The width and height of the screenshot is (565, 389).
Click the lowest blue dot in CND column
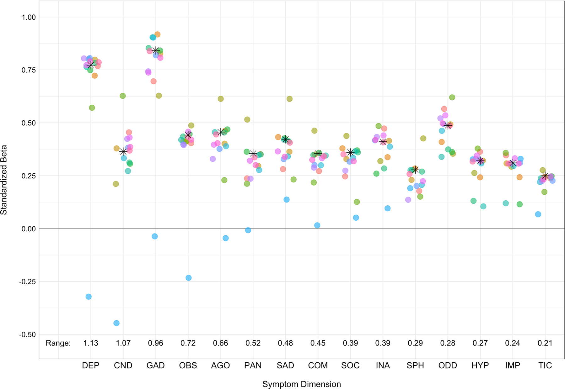(x=116, y=323)
